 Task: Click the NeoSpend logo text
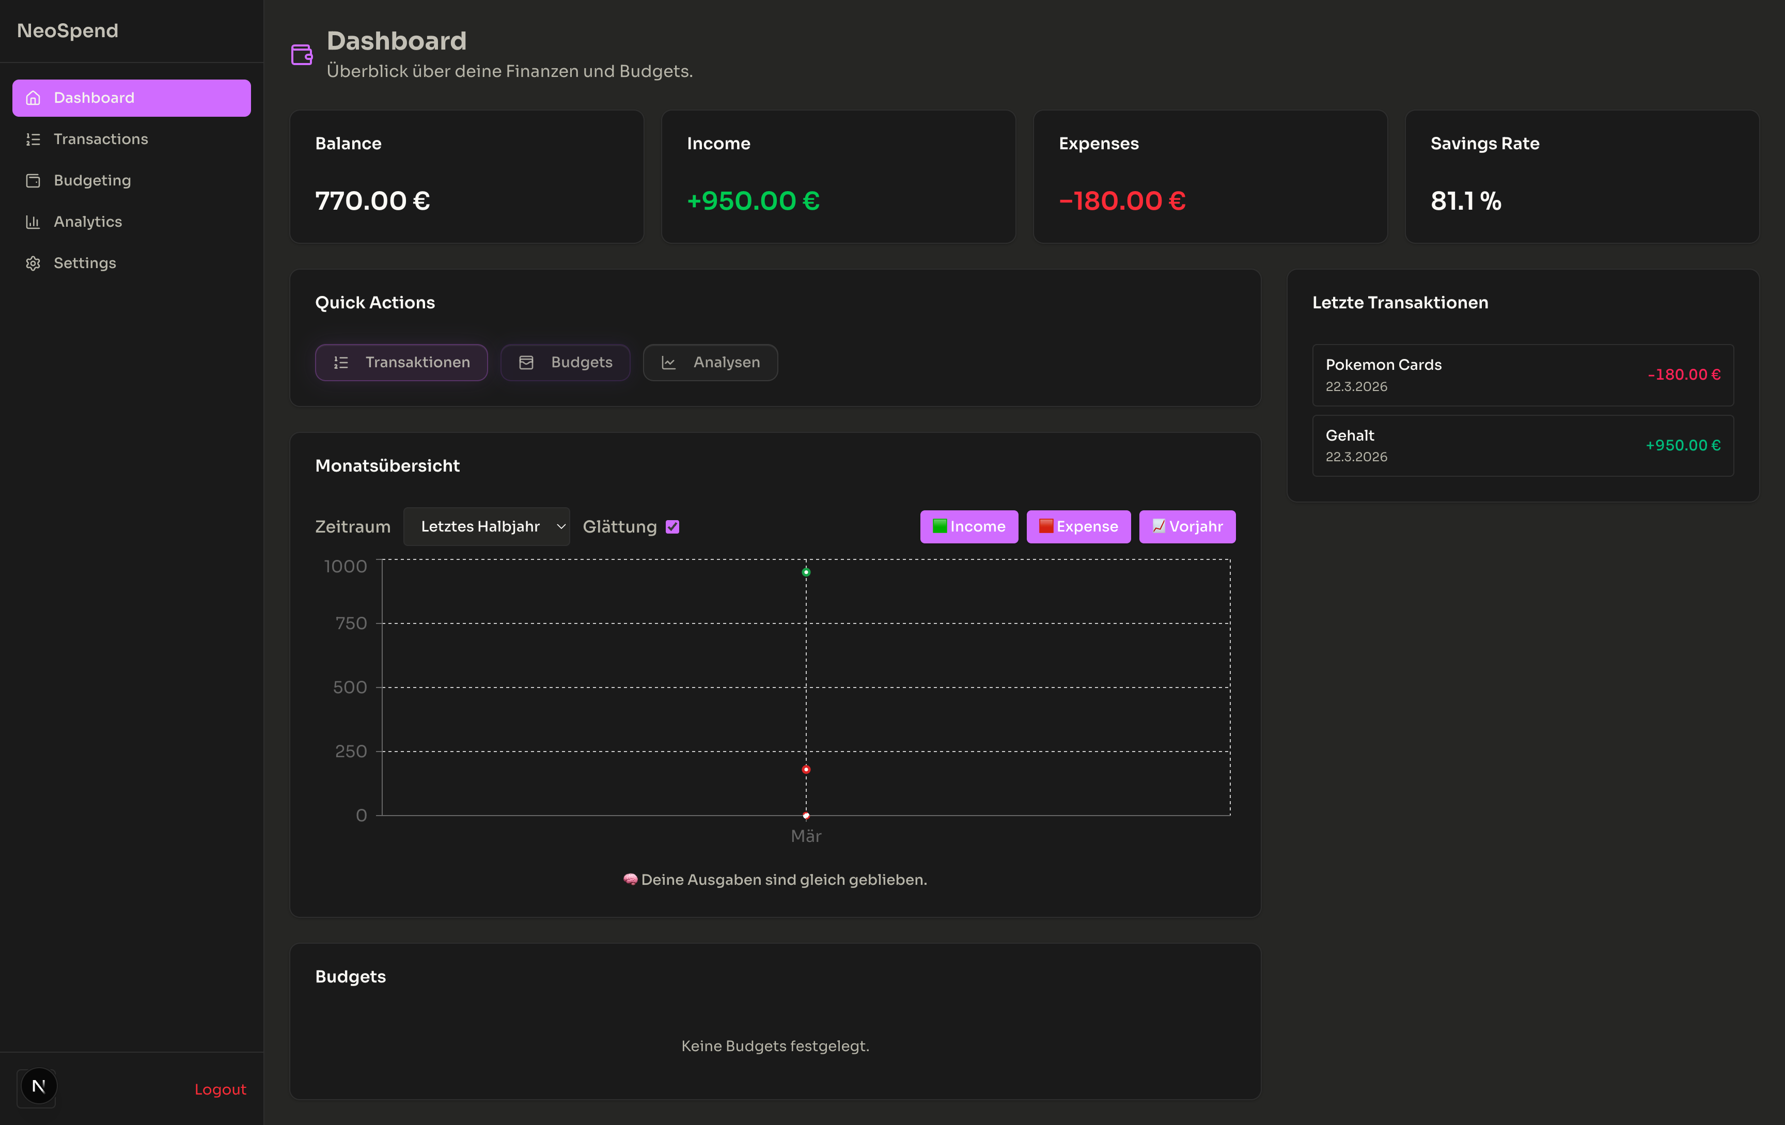click(68, 30)
